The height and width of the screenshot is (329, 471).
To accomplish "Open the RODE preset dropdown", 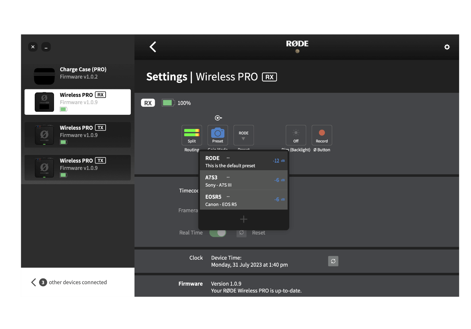I will [x=243, y=135].
